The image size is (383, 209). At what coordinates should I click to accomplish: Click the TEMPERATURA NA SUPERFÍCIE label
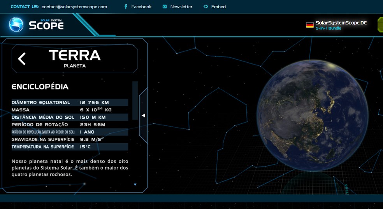coord(42,147)
